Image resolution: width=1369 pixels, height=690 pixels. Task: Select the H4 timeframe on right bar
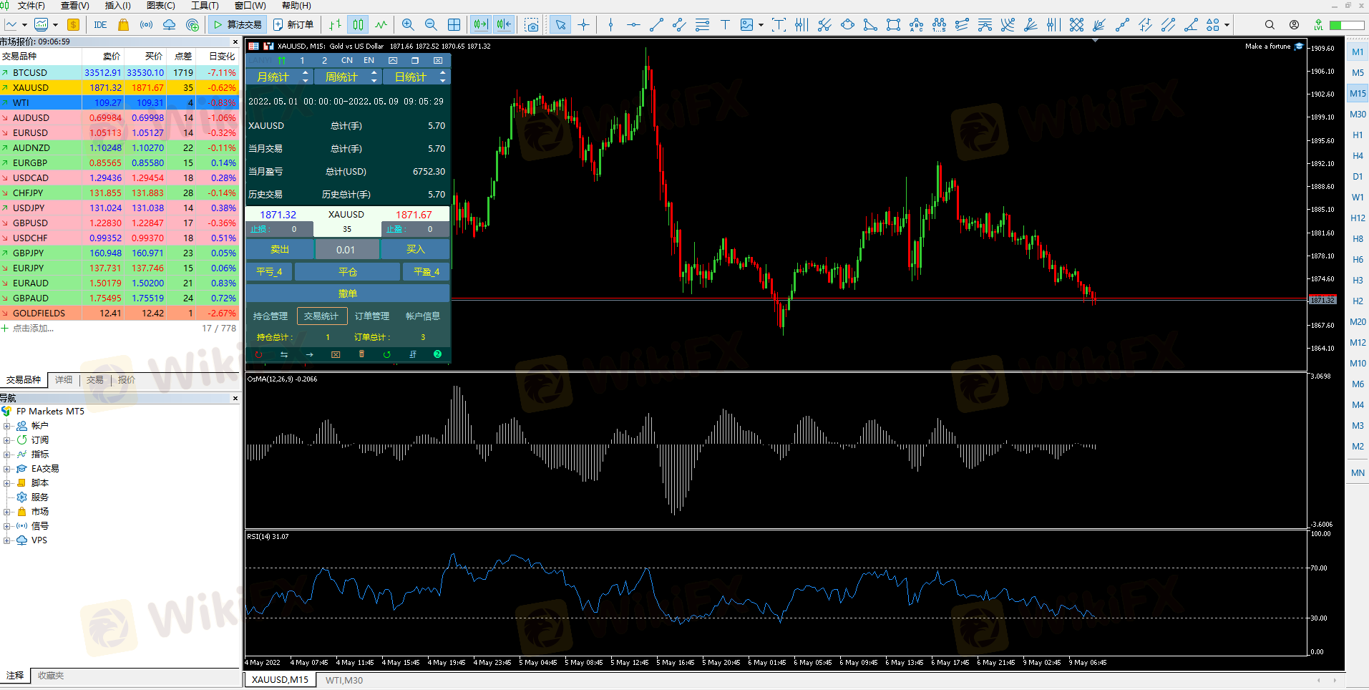tap(1358, 155)
